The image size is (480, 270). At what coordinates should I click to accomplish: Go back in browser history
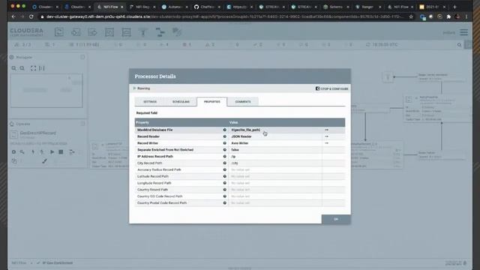pyautogui.click(x=13, y=16)
